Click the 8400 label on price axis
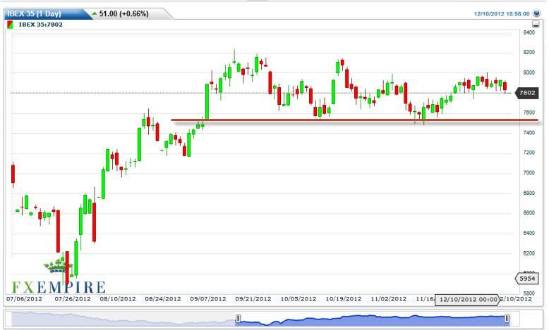Screen dimensions: 549x330 [x=529, y=32]
